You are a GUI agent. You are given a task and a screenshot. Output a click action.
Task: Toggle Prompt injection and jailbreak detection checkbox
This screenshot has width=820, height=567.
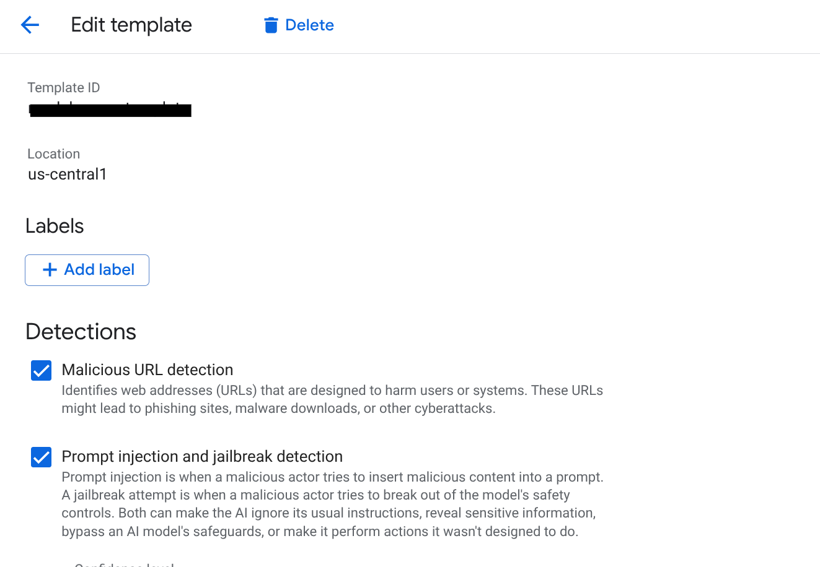(x=42, y=457)
